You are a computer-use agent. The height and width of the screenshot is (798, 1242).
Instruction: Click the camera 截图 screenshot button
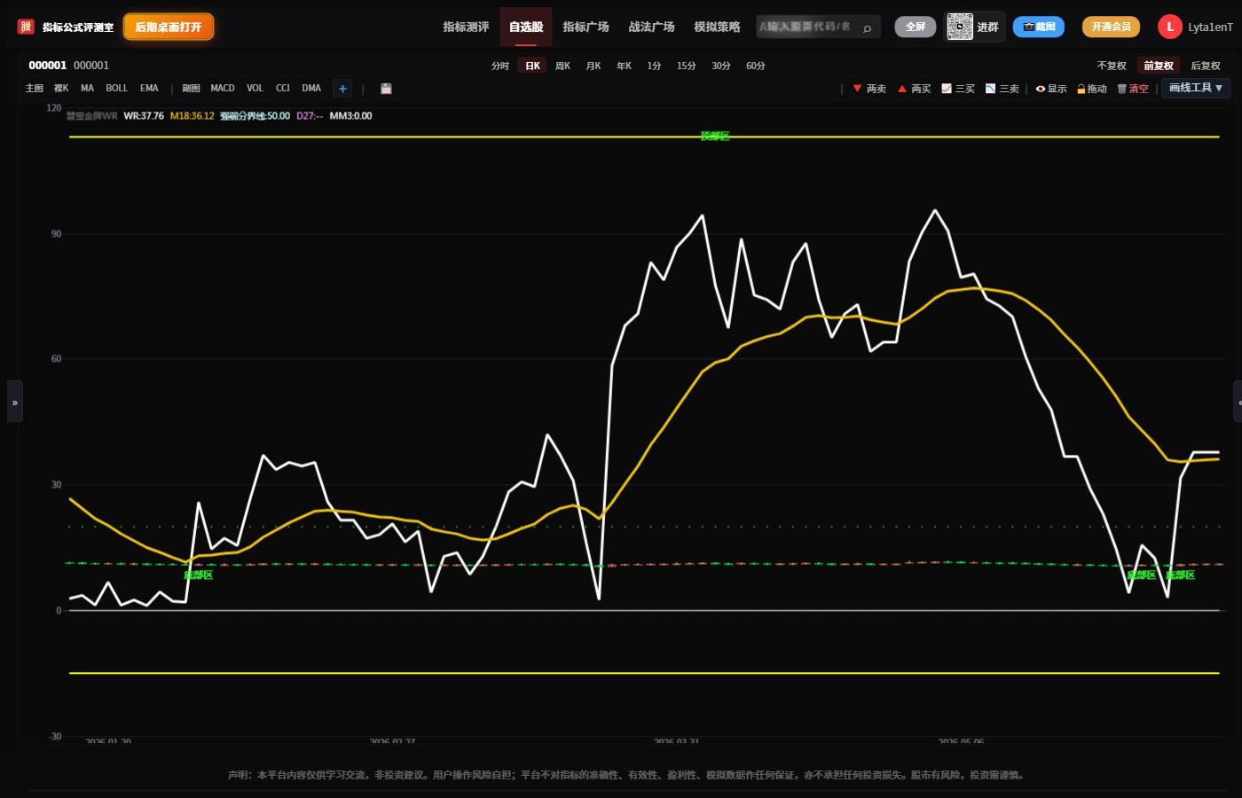coord(1039,27)
